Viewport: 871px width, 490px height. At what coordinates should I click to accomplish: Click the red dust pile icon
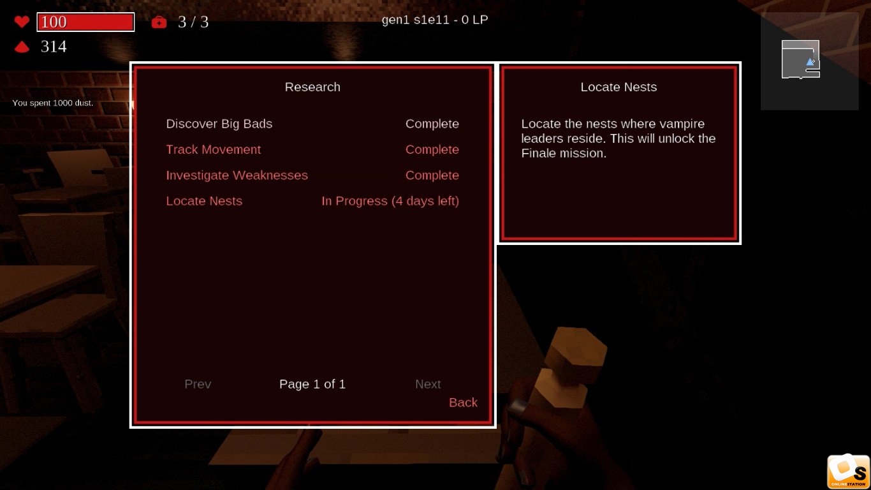(x=22, y=47)
